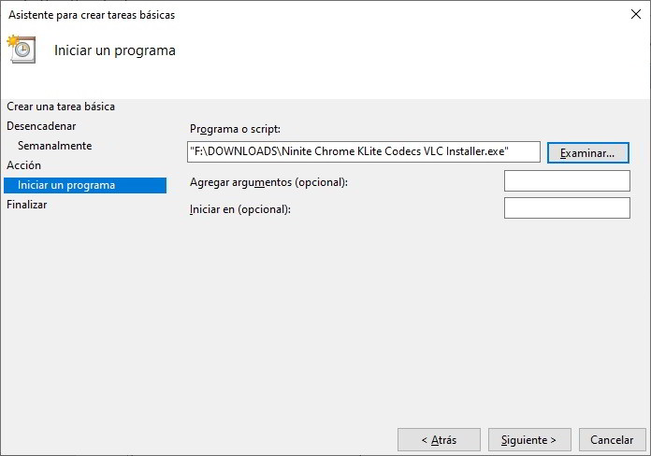This screenshot has height=456, width=651.
Task: Select the Finalizar step in sidebar
Action: [26, 205]
